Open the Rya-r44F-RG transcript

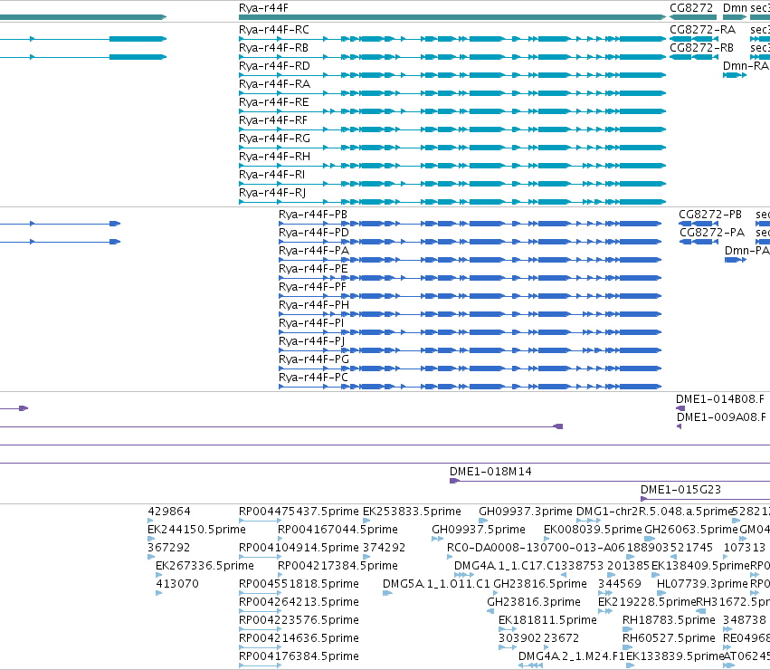click(x=274, y=139)
